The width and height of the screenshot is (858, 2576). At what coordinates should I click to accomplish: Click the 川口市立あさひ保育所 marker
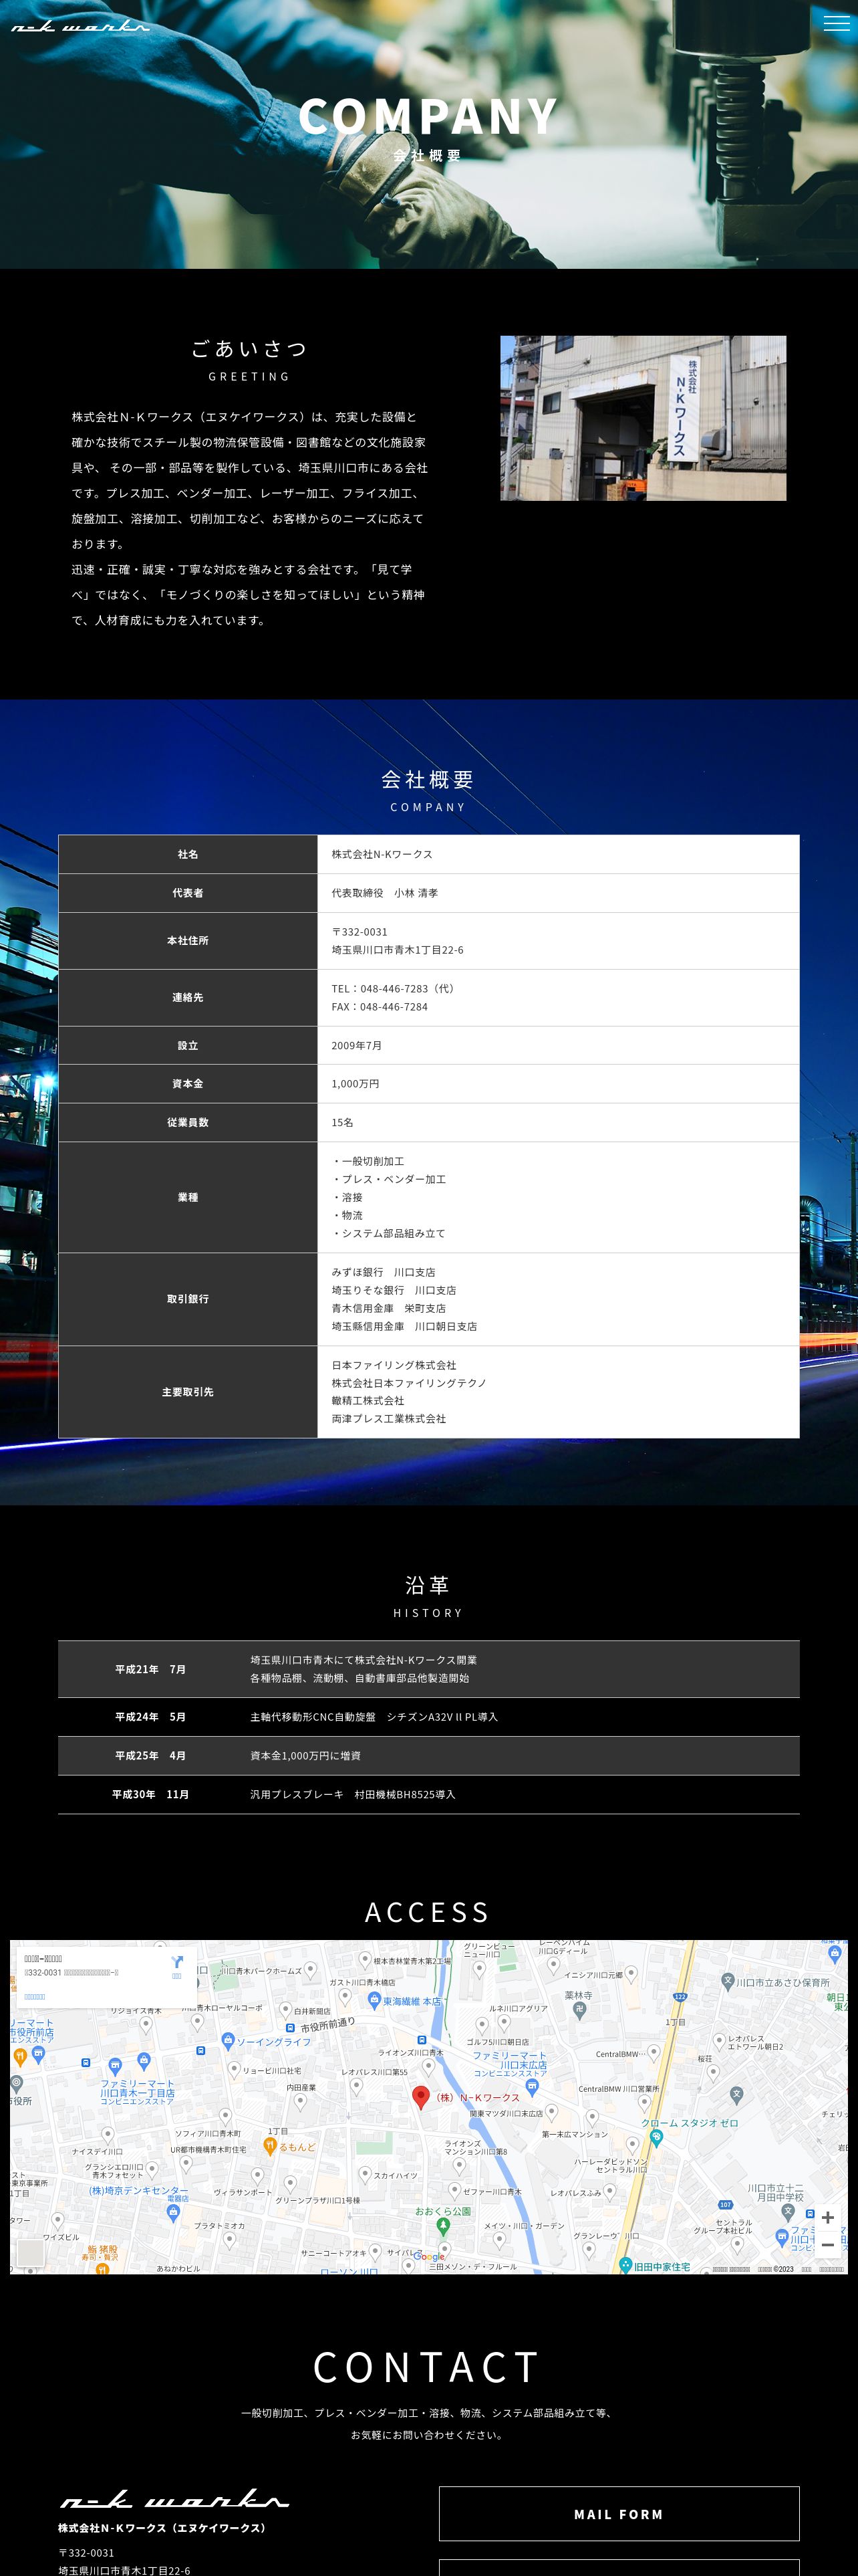727,1981
